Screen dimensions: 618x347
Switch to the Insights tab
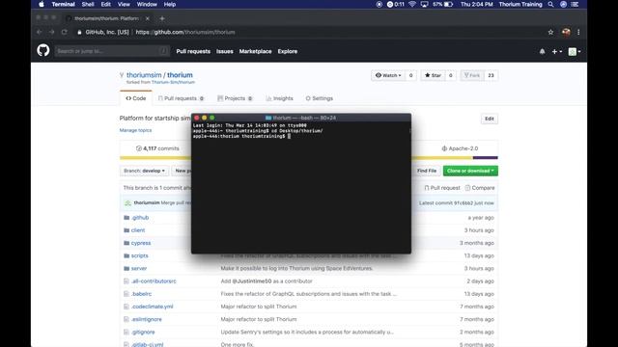pyautogui.click(x=279, y=98)
